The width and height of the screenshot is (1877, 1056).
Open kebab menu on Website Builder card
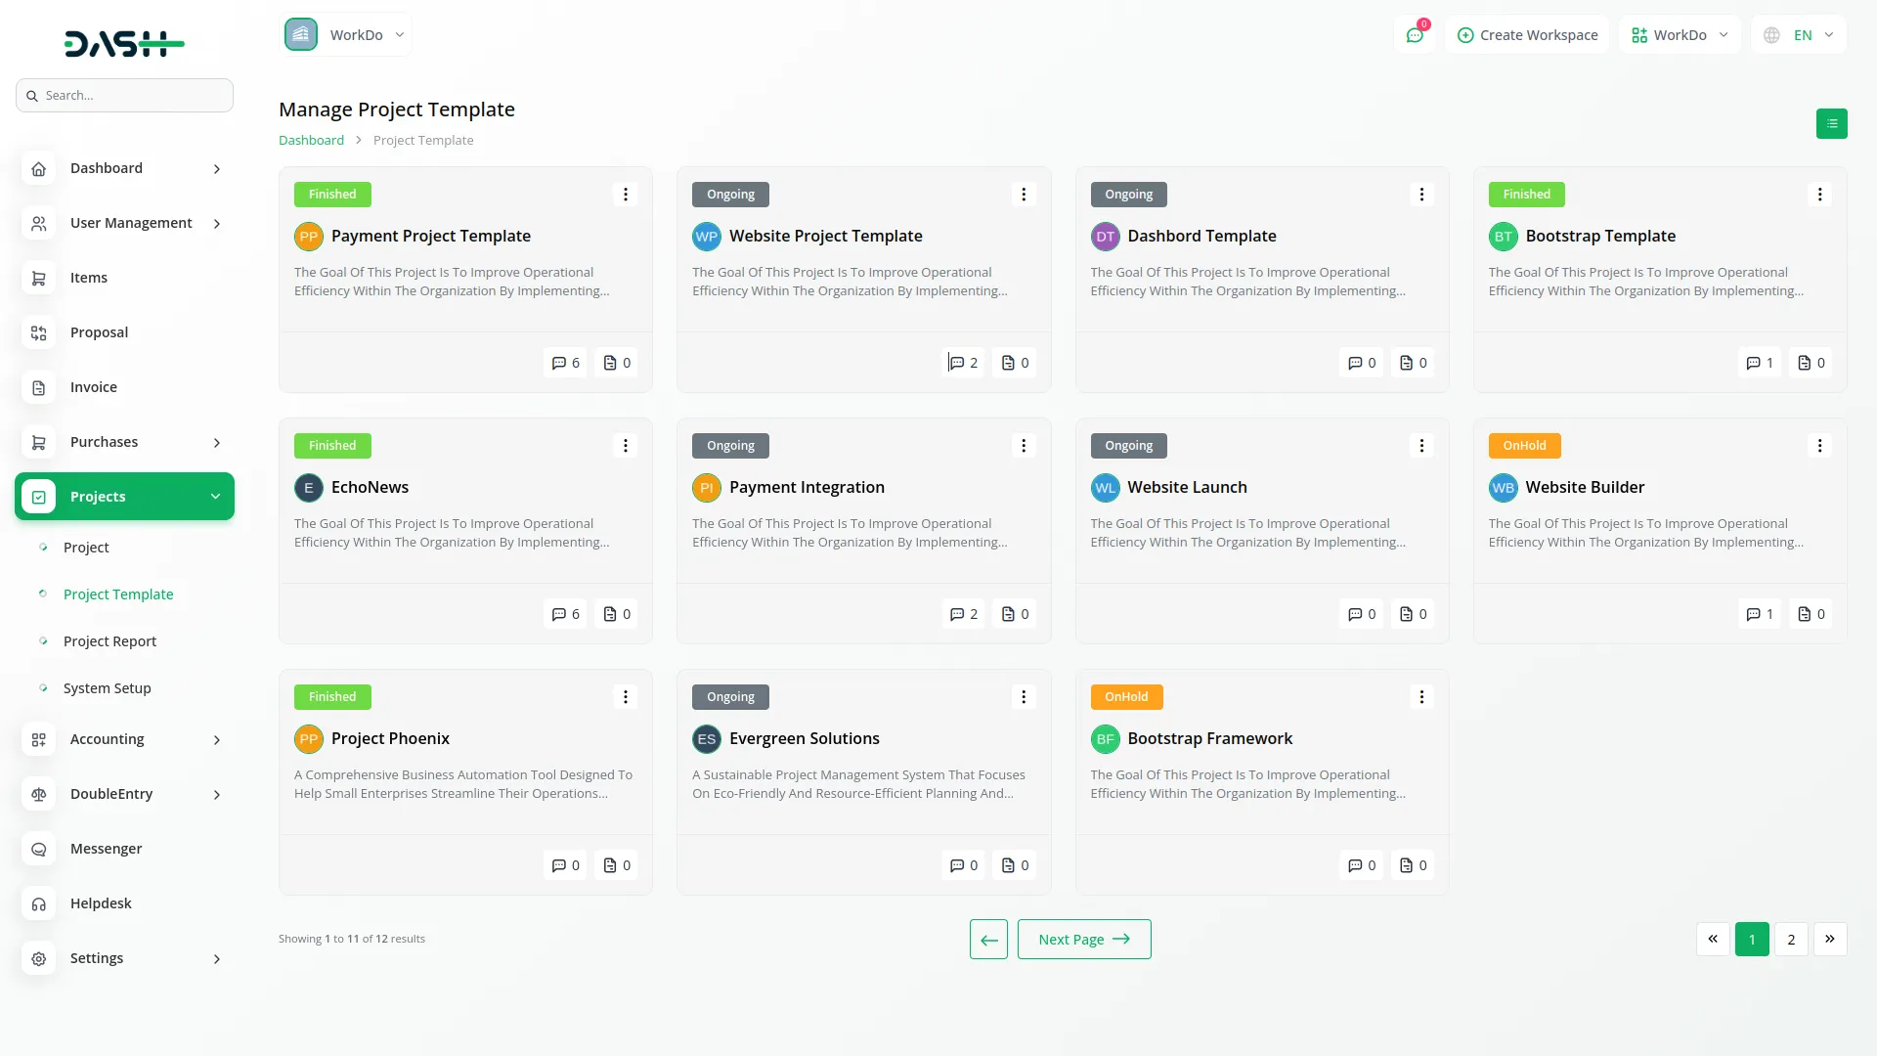pos(1819,445)
